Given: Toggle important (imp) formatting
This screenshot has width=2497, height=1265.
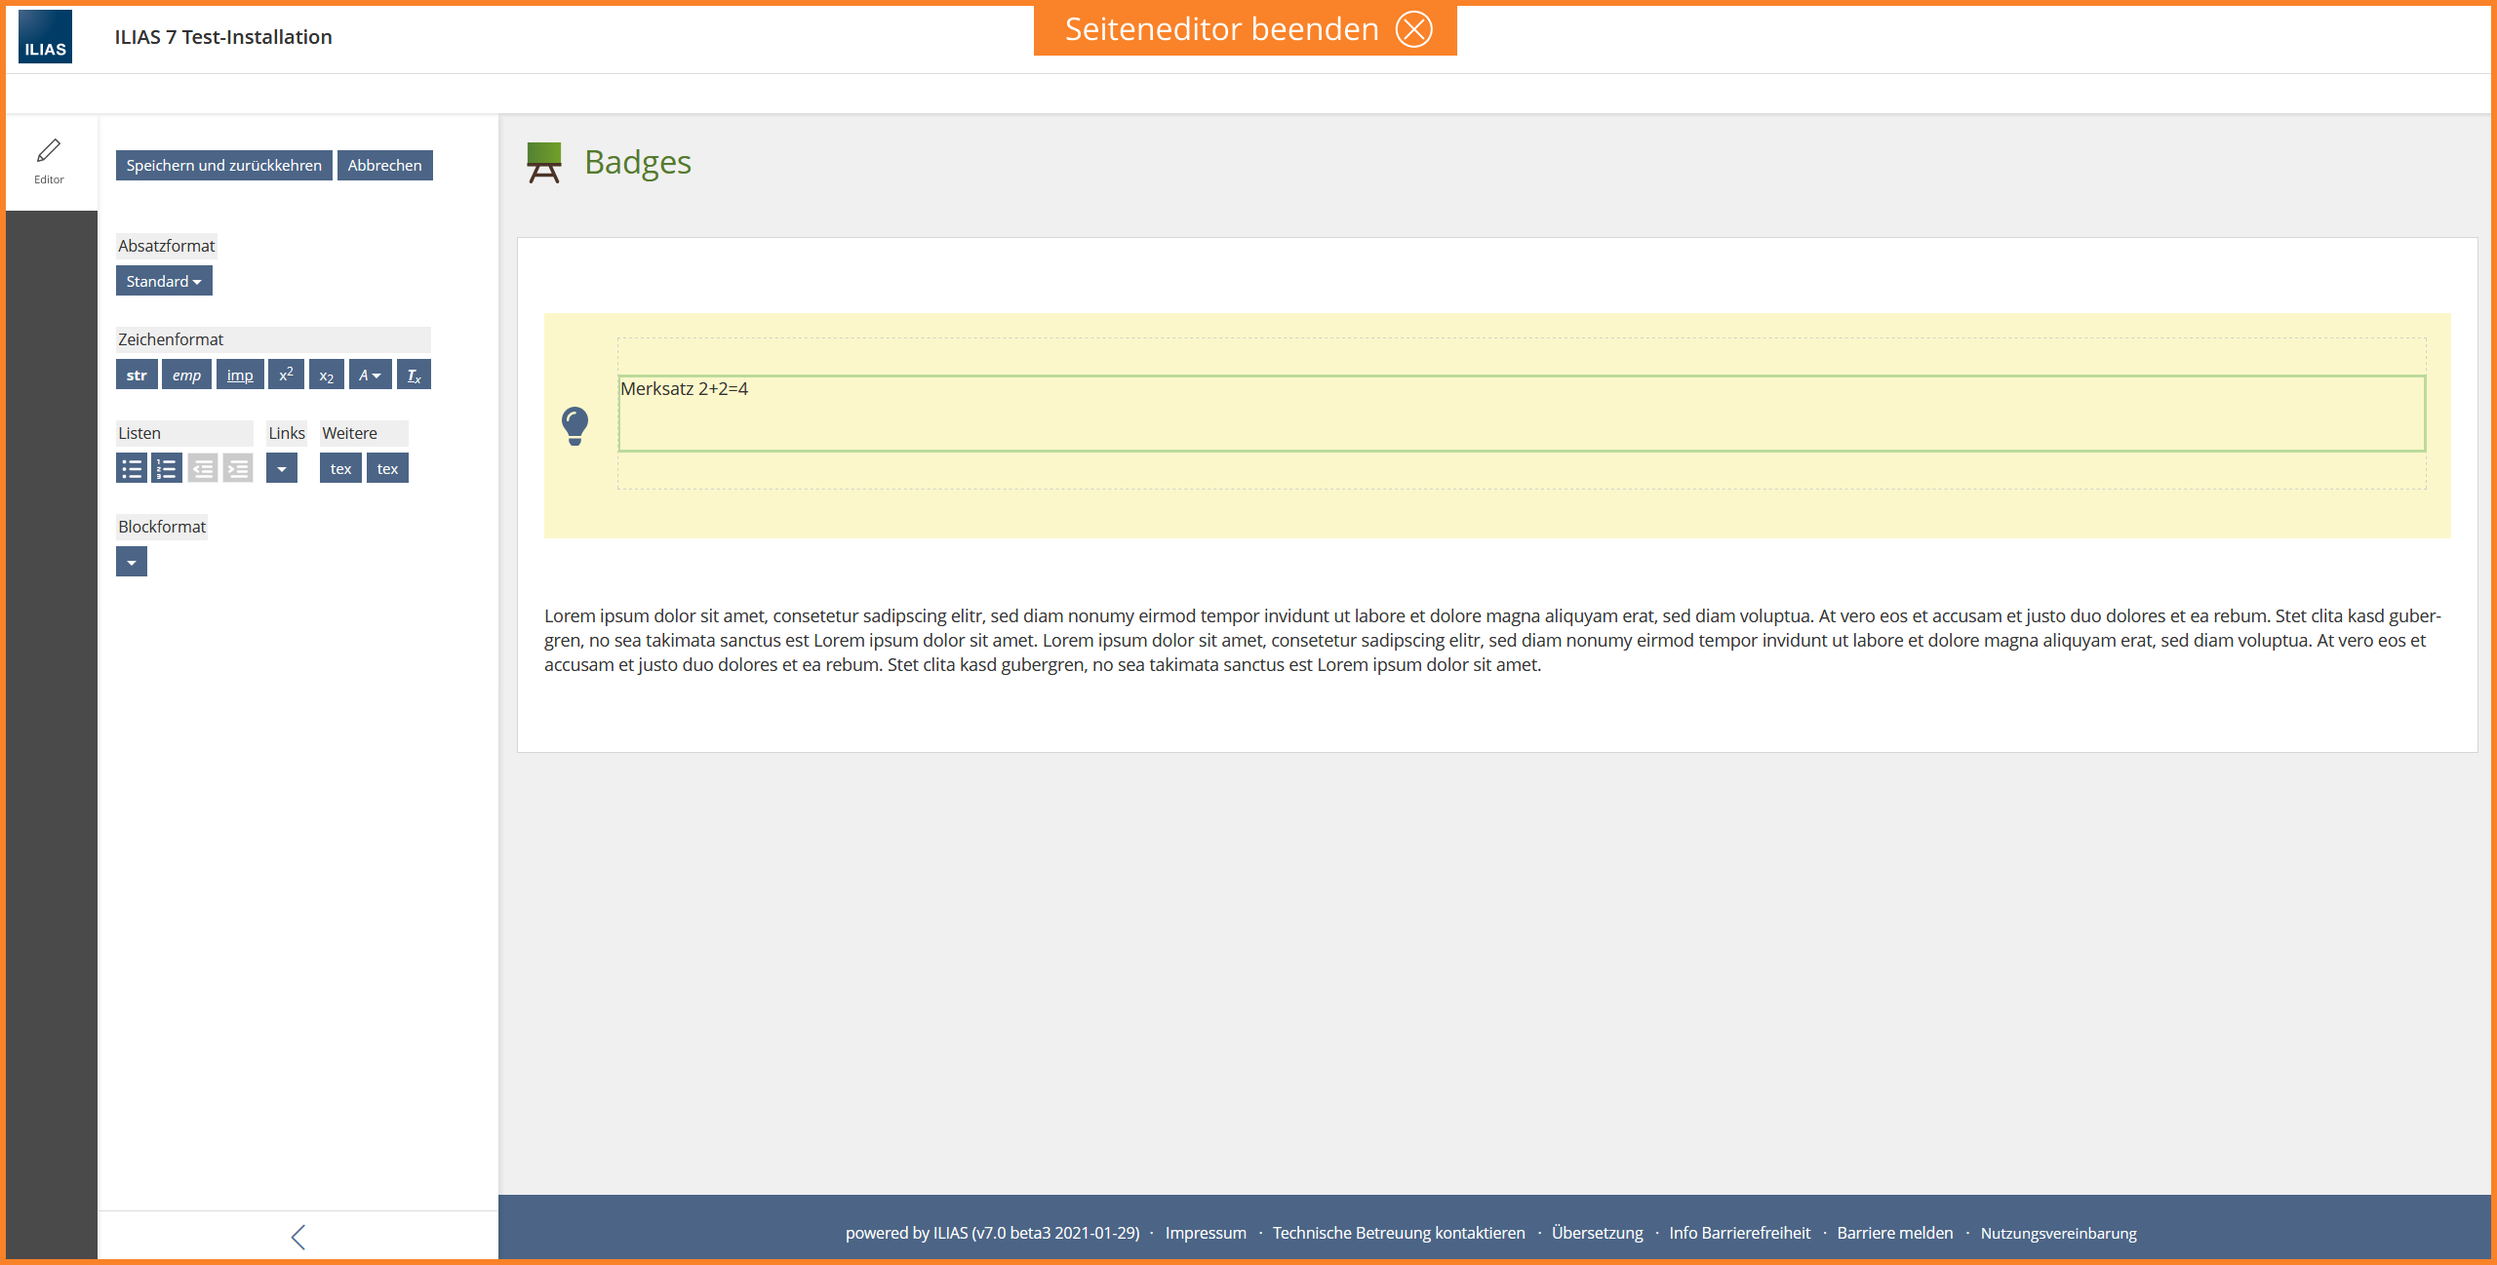Looking at the screenshot, I should pos(240,376).
